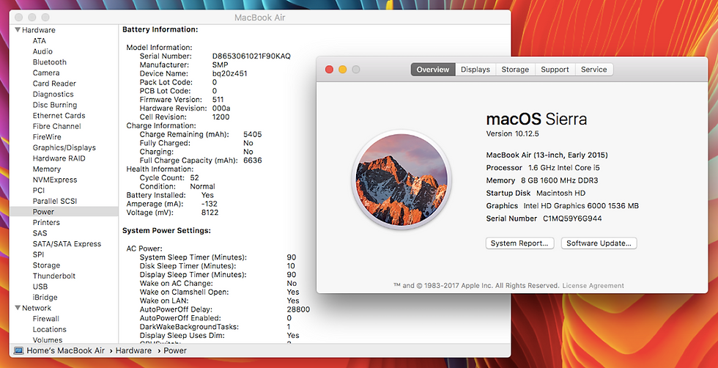Switch to the Displays tab

[475, 70]
